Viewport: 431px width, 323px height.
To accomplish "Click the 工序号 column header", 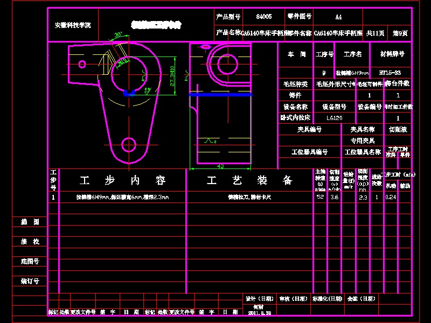I will 324,54.
